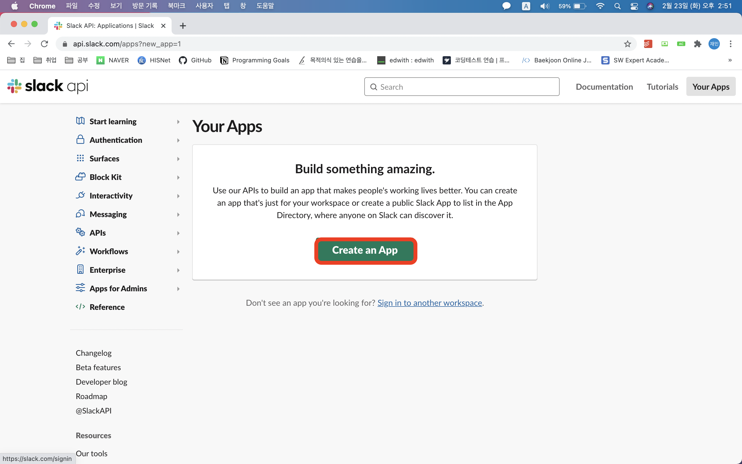Viewport: 742px width, 464px height.
Task: Follow Sign in to another workspace link
Action: pos(429,303)
